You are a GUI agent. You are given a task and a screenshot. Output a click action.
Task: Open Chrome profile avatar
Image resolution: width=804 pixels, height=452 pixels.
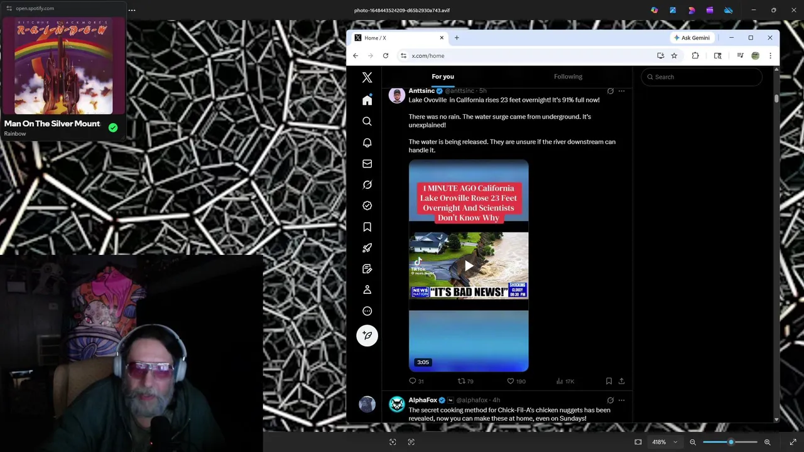tap(755, 56)
